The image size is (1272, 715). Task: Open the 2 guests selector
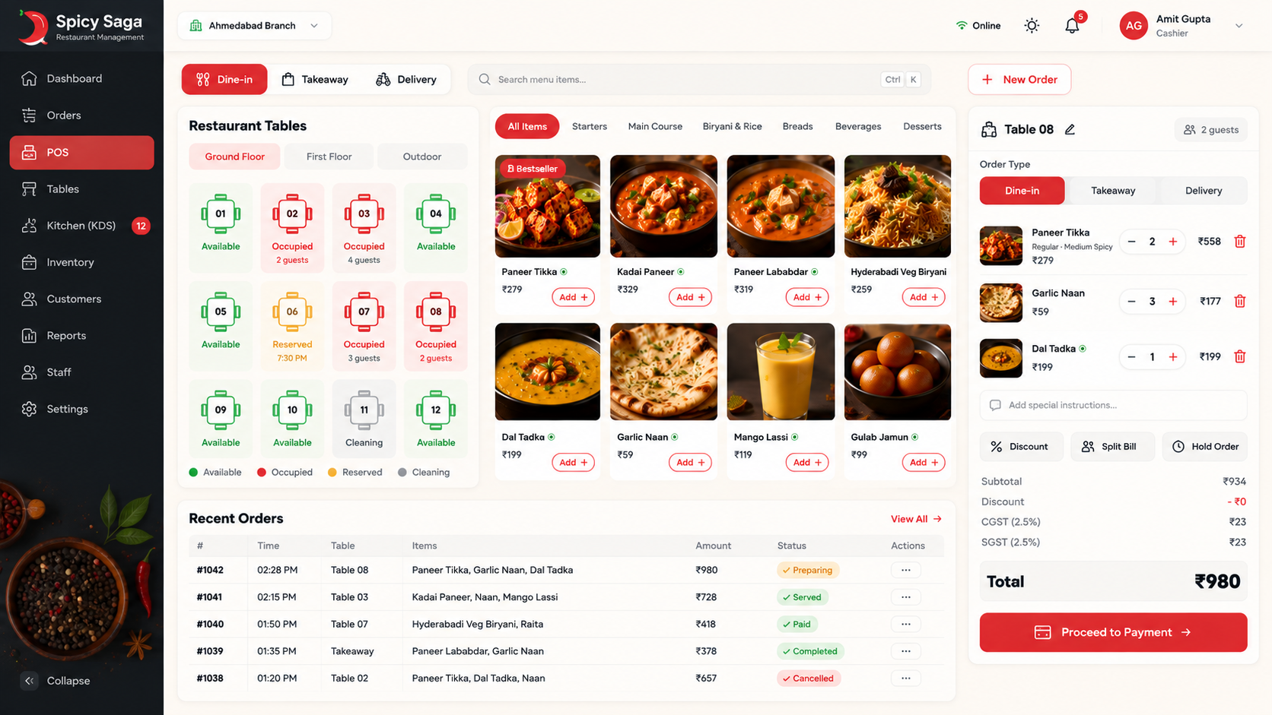[x=1211, y=130]
